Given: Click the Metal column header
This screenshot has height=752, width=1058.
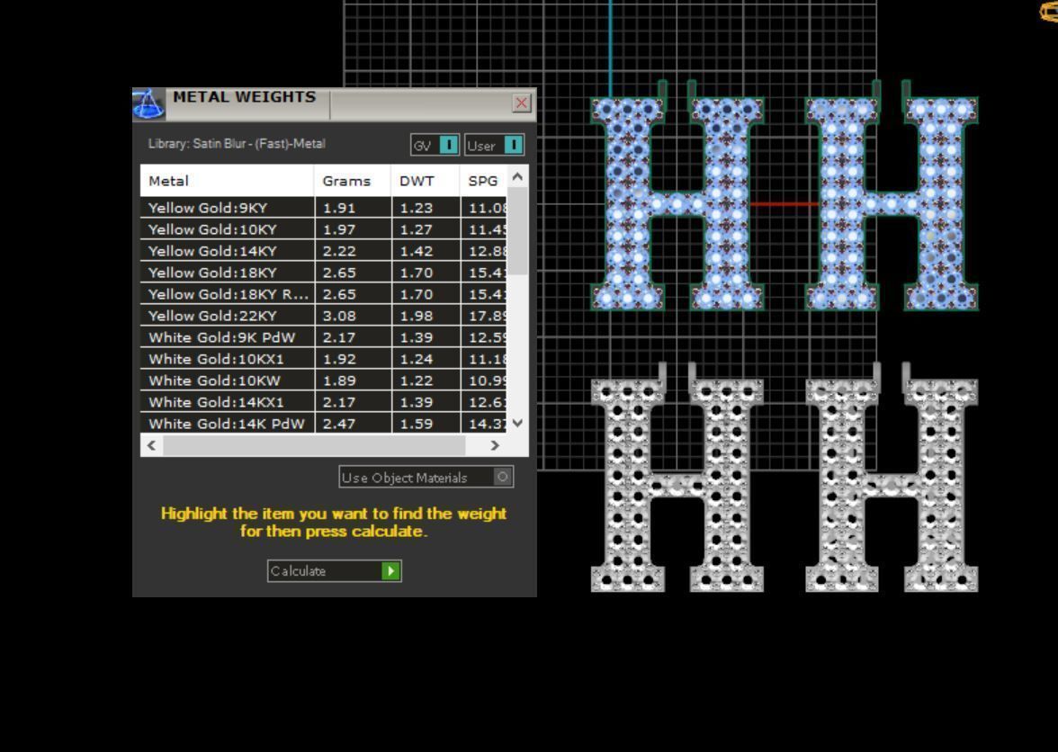Looking at the screenshot, I should pyautogui.click(x=227, y=181).
